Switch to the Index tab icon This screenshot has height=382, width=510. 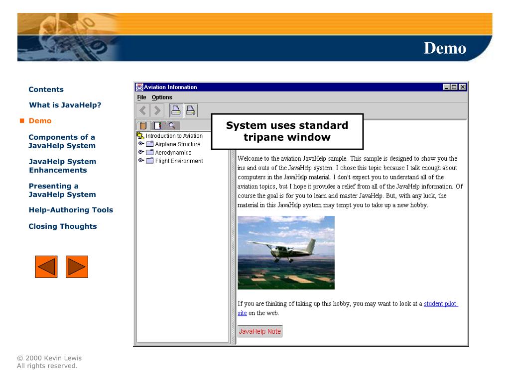pyautogui.click(x=158, y=125)
